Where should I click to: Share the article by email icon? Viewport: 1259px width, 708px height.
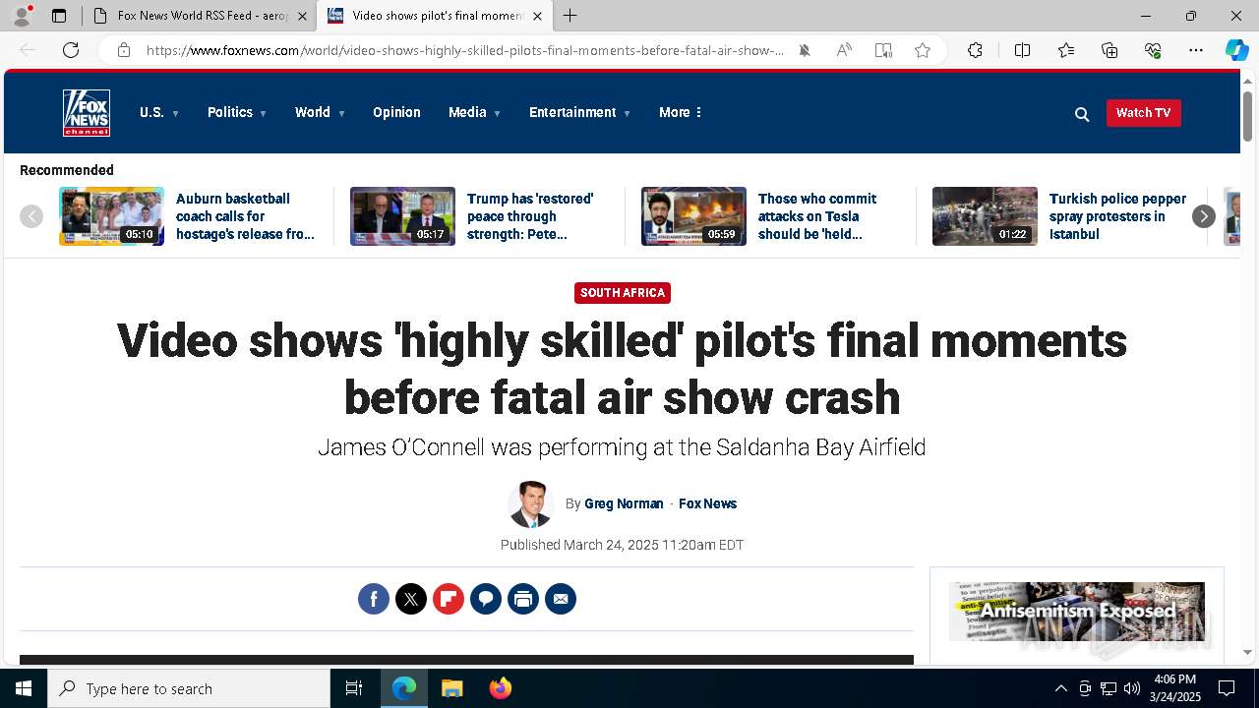[561, 599]
